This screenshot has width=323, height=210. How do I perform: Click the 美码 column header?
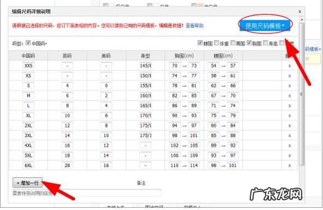pyautogui.click(x=106, y=56)
